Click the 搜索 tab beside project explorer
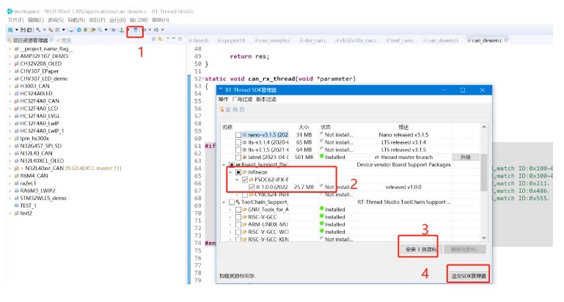 (x=64, y=40)
